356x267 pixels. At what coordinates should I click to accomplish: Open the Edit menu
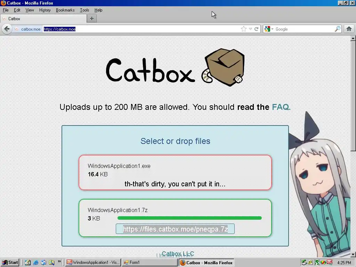point(17,10)
